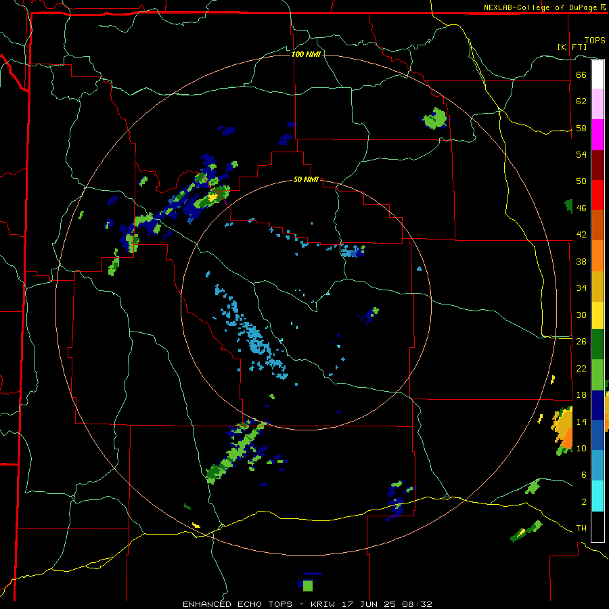Pick the dark red legend swatch

coord(597,166)
